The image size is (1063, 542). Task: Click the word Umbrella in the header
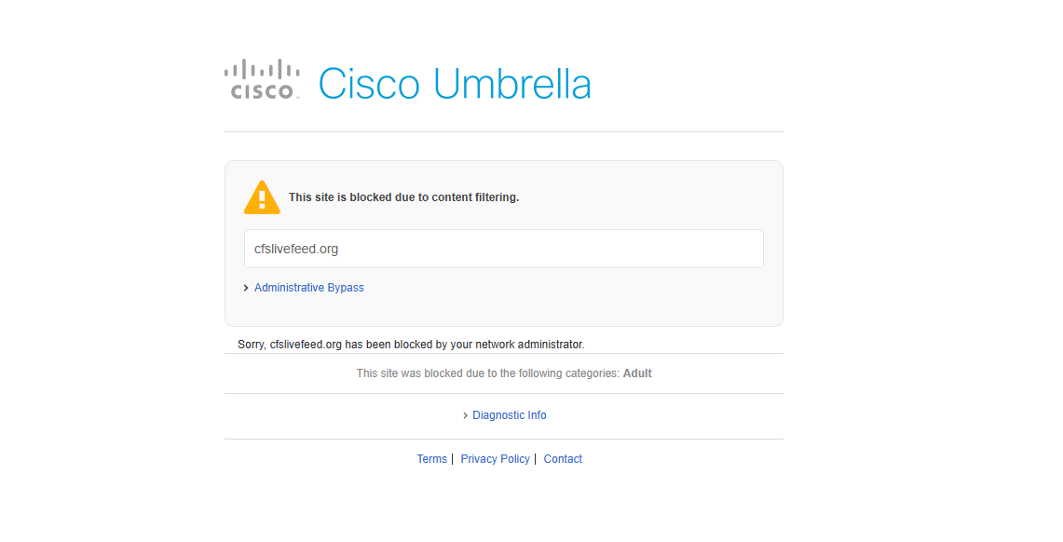511,84
